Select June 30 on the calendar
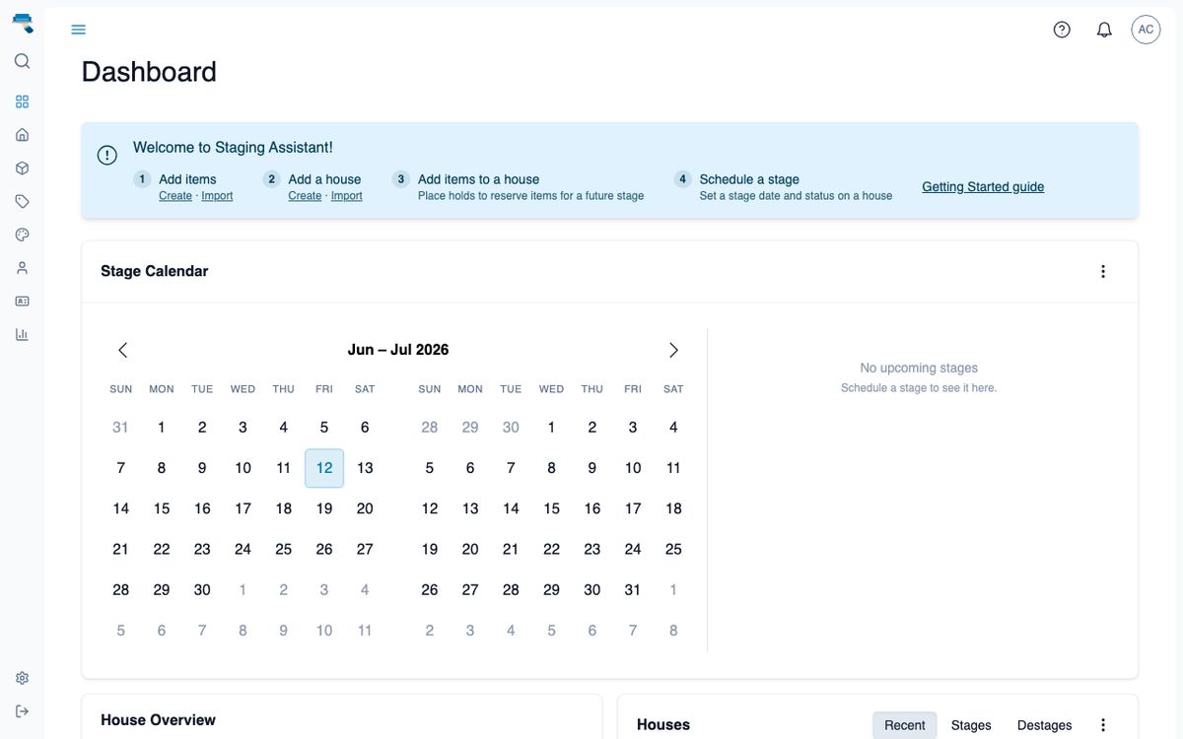Image resolution: width=1183 pixels, height=739 pixels. pyautogui.click(x=202, y=590)
